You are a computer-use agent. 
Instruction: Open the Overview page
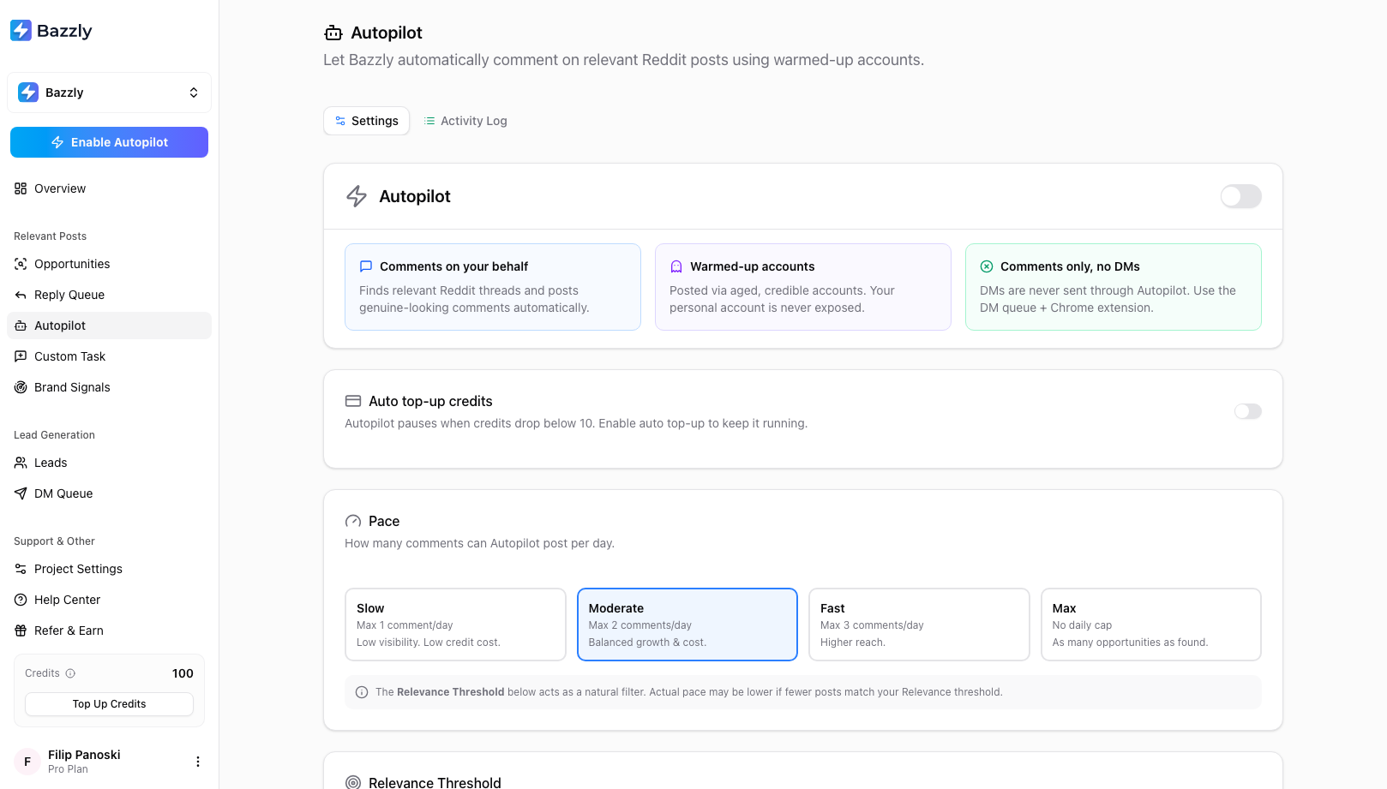point(109,188)
